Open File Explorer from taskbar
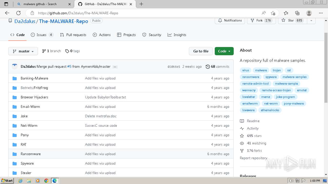The image size is (328, 184). click(x=29, y=181)
